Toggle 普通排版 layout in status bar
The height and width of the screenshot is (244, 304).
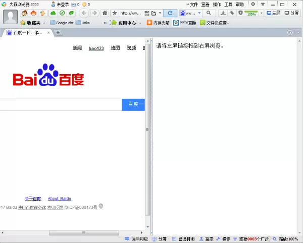click(183, 239)
